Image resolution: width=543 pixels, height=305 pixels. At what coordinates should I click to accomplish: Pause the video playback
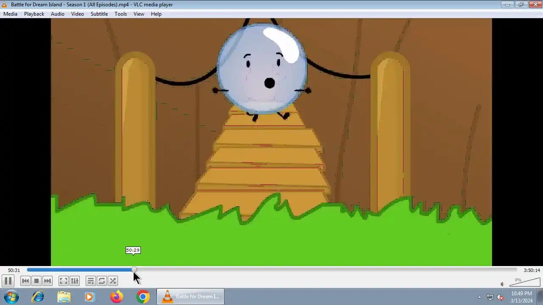(8, 281)
